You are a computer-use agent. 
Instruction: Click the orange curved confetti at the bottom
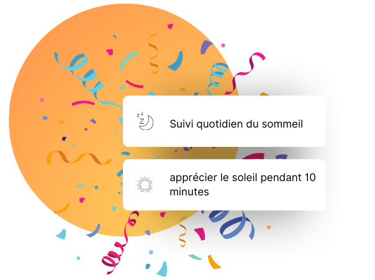click(214, 262)
